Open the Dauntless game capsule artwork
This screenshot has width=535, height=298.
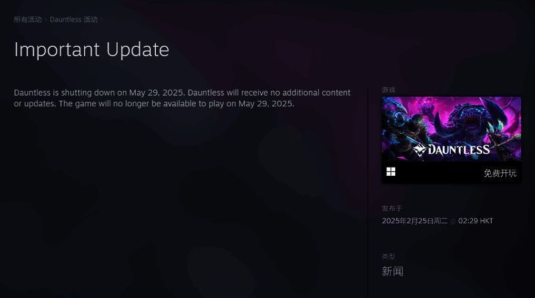(x=451, y=129)
